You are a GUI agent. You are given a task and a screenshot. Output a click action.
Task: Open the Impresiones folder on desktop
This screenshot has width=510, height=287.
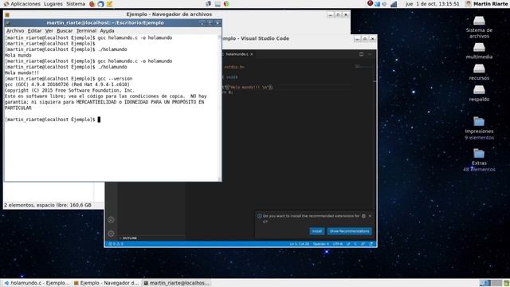coord(479,128)
